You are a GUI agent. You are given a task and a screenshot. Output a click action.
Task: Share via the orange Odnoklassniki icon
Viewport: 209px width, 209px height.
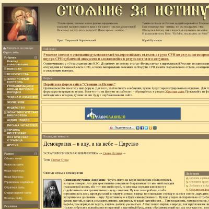tap(150, 128)
